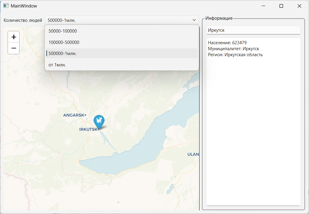The image size is (309, 214).
Task: Click the combo box field above the list
Action: click(119, 20)
